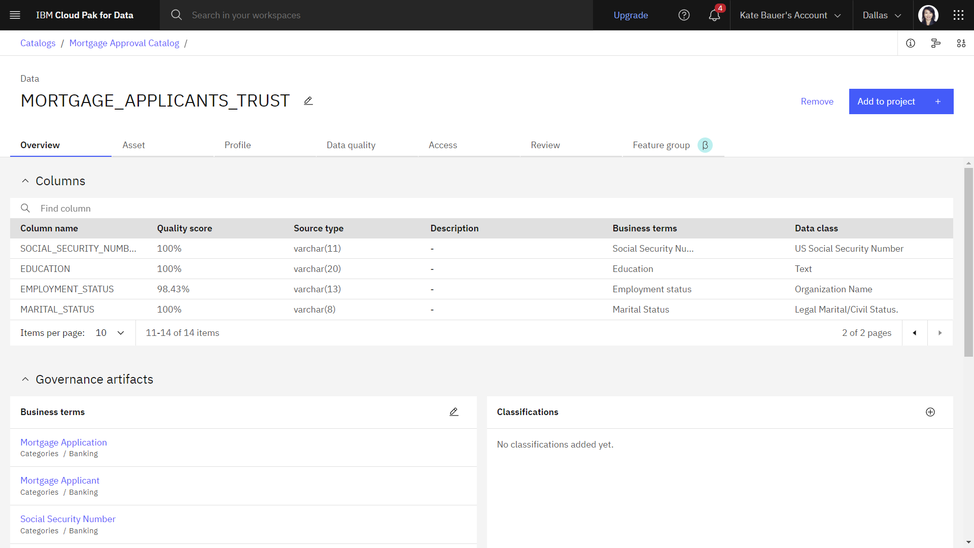Click the Employment status business term cell
Viewport: 974px width, 548px height.
652,289
